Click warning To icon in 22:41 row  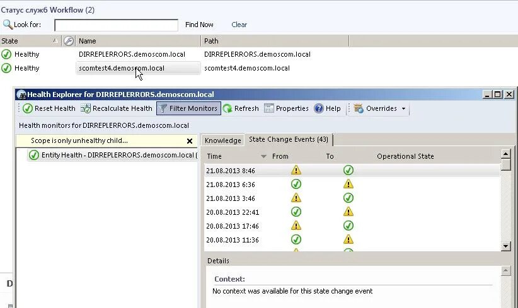pos(348,212)
